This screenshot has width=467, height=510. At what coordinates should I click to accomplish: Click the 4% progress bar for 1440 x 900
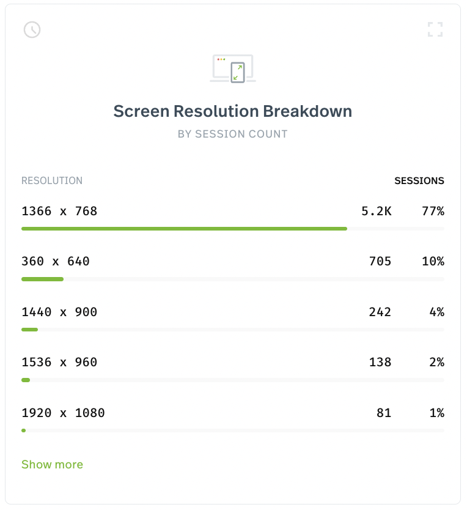pyautogui.click(x=29, y=330)
